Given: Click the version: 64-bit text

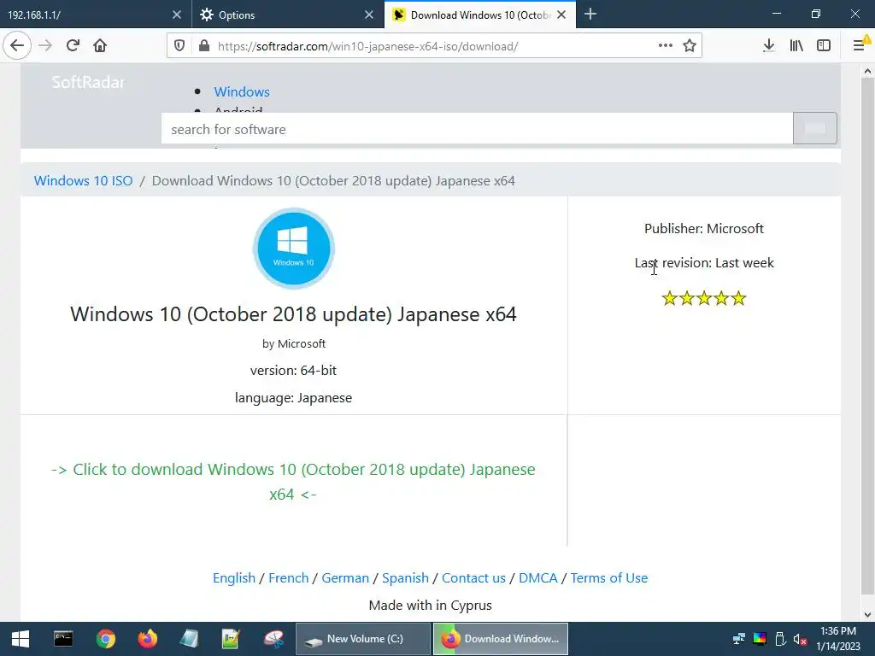Looking at the screenshot, I should (x=293, y=371).
